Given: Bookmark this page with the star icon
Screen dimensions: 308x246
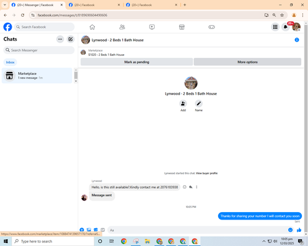Looking at the screenshot, I should (x=282, y=15).
